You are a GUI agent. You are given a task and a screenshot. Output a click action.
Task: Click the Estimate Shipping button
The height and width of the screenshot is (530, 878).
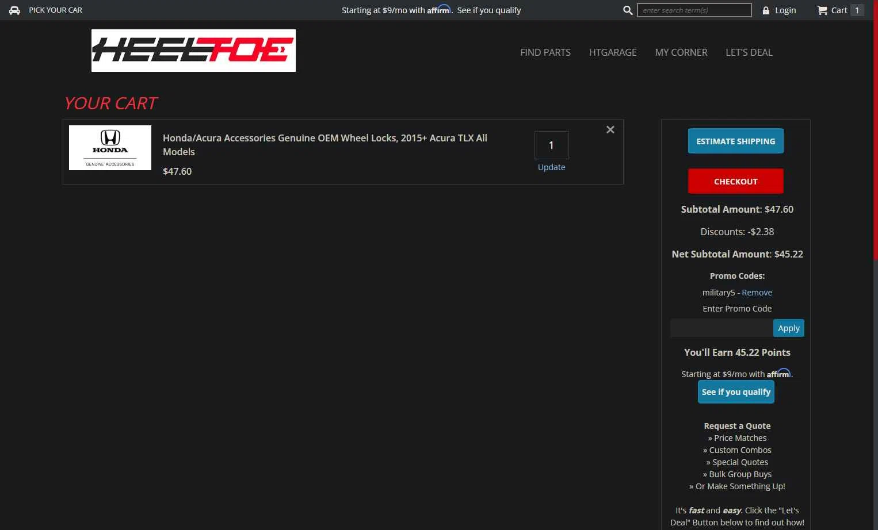(736, 141)
